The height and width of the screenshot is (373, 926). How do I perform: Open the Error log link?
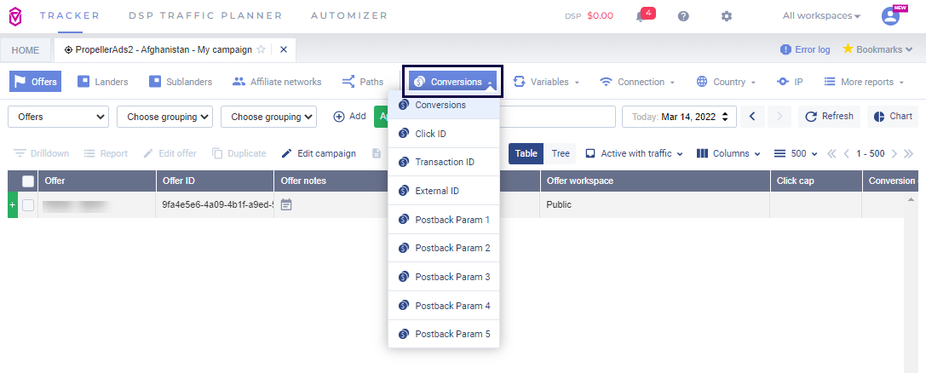805,49
